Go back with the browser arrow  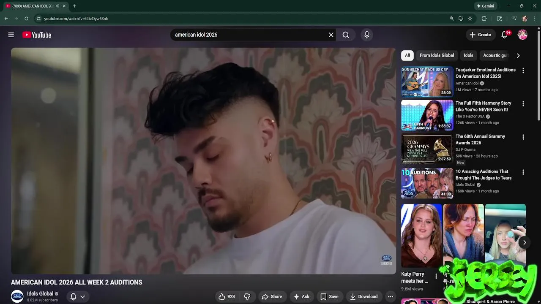tap(6, 19)
